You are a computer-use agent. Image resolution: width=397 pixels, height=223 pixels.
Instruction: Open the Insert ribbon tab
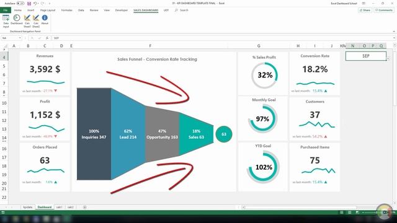(x=30, y=10)
